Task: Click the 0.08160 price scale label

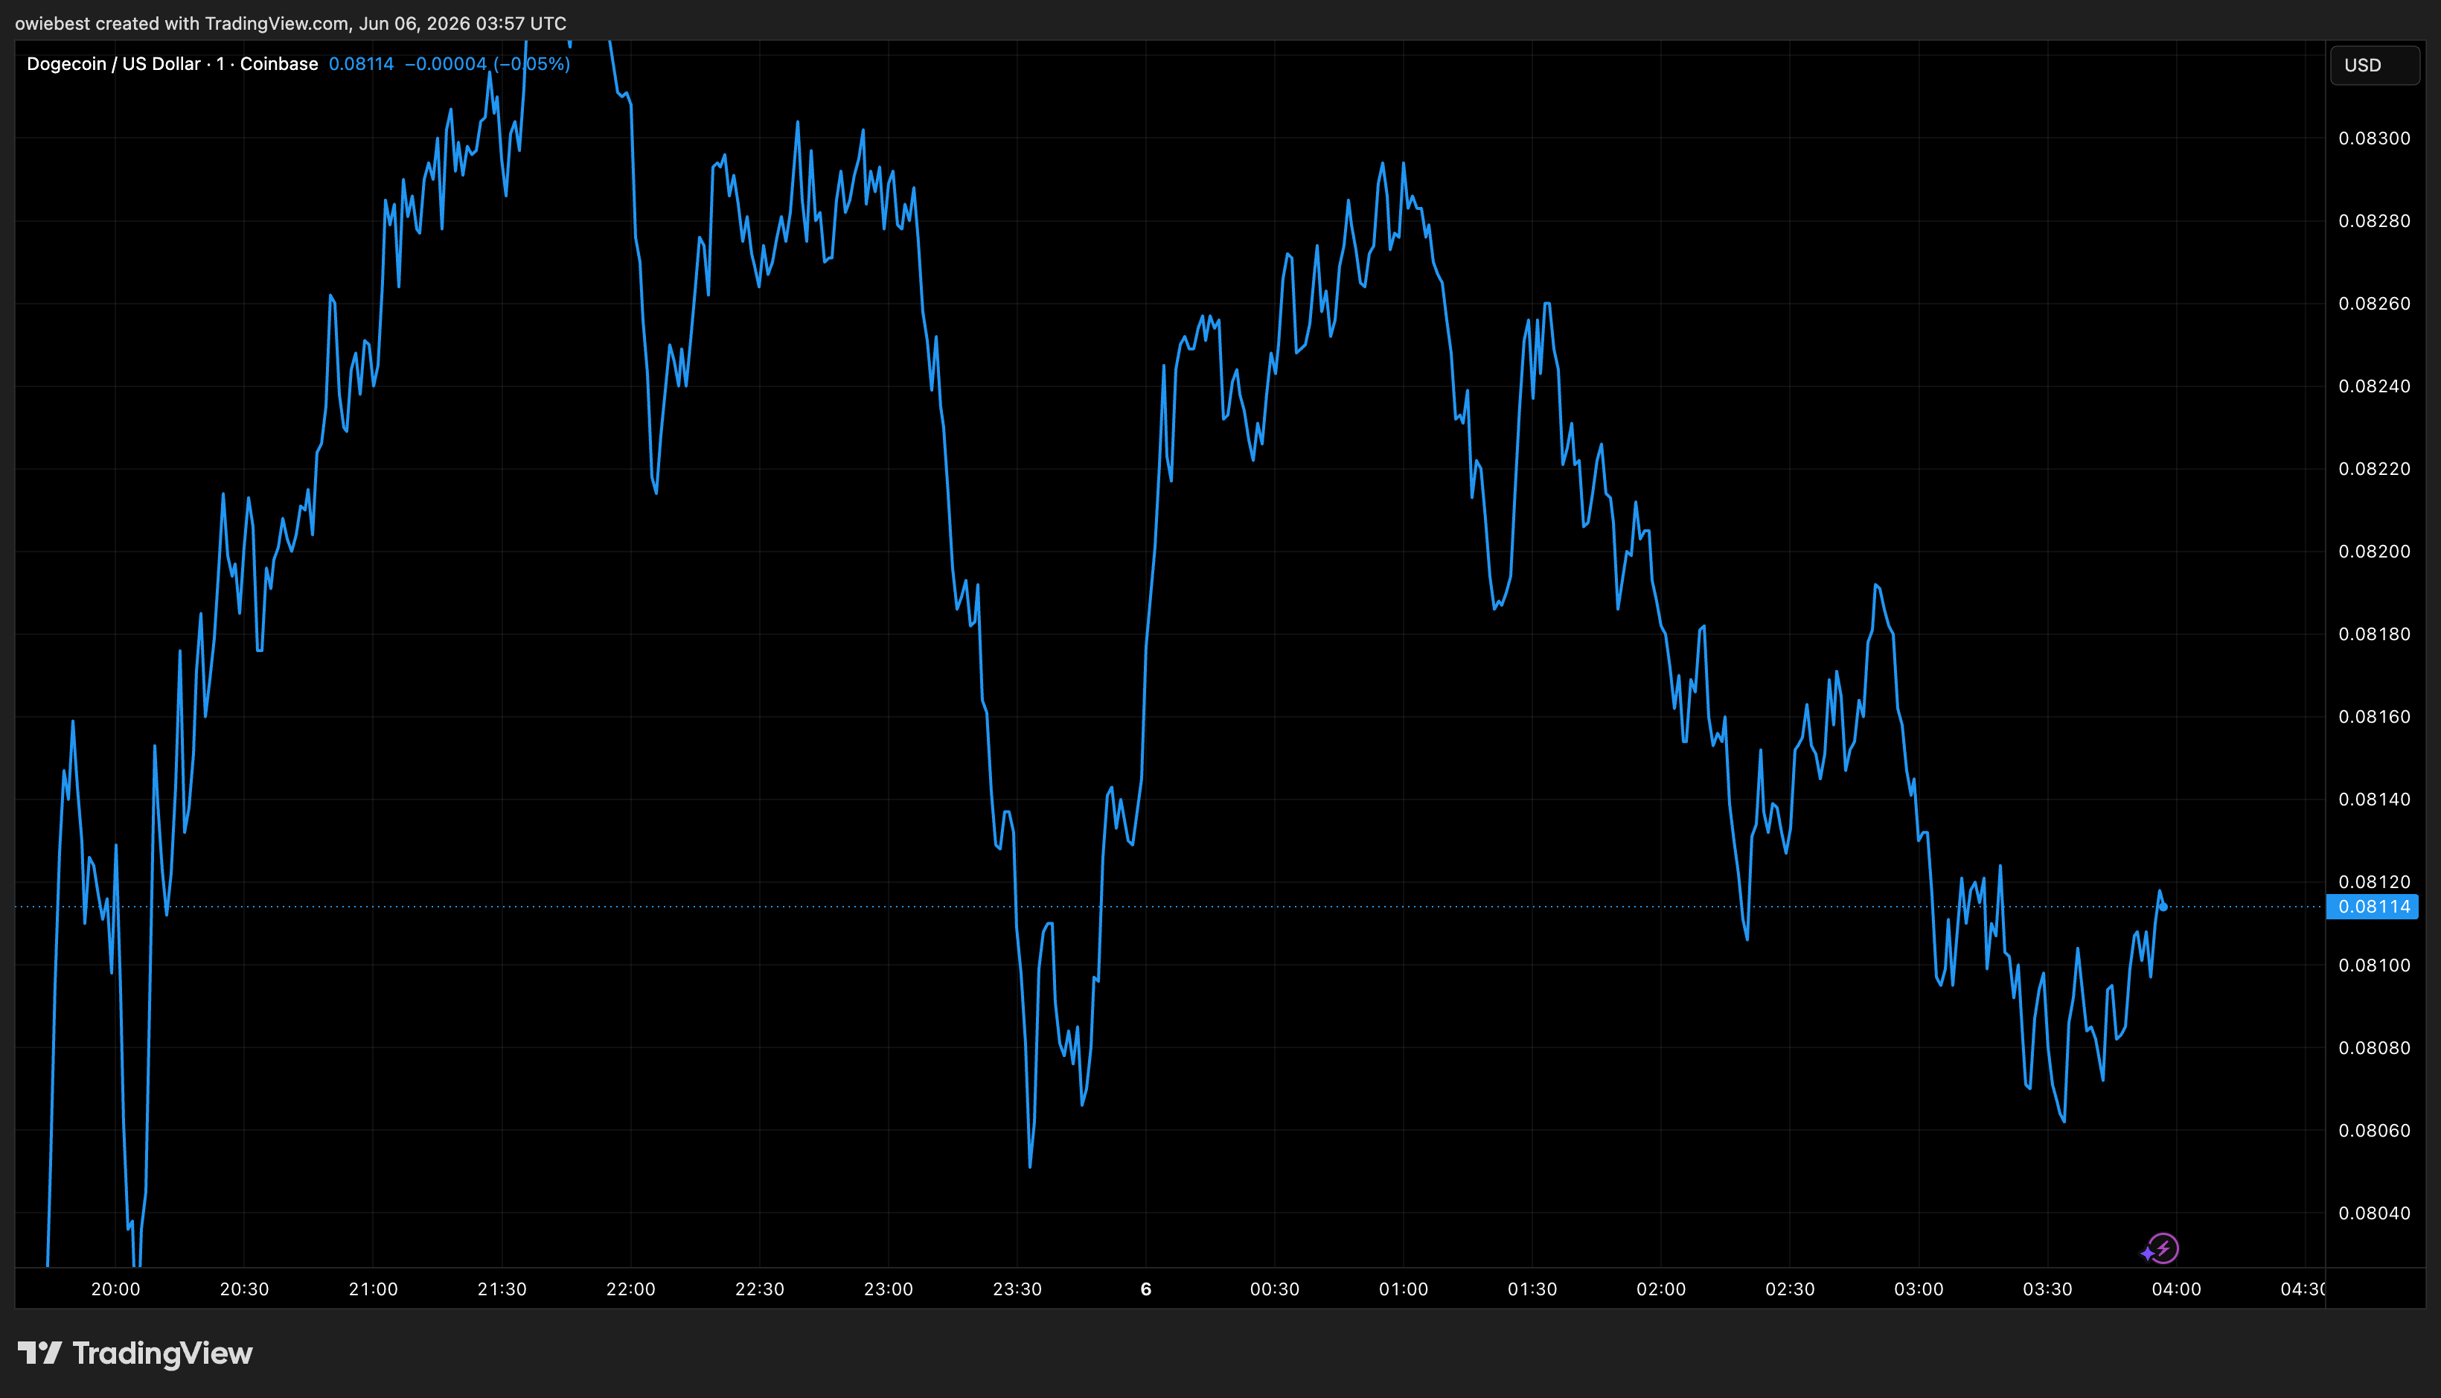Action: pos(2374,716)
